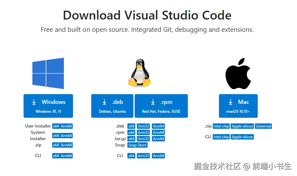Viewport: 297px width, 176px height.
Task: Get Linux CLI Arm32
Action: (x=143, y=156)
